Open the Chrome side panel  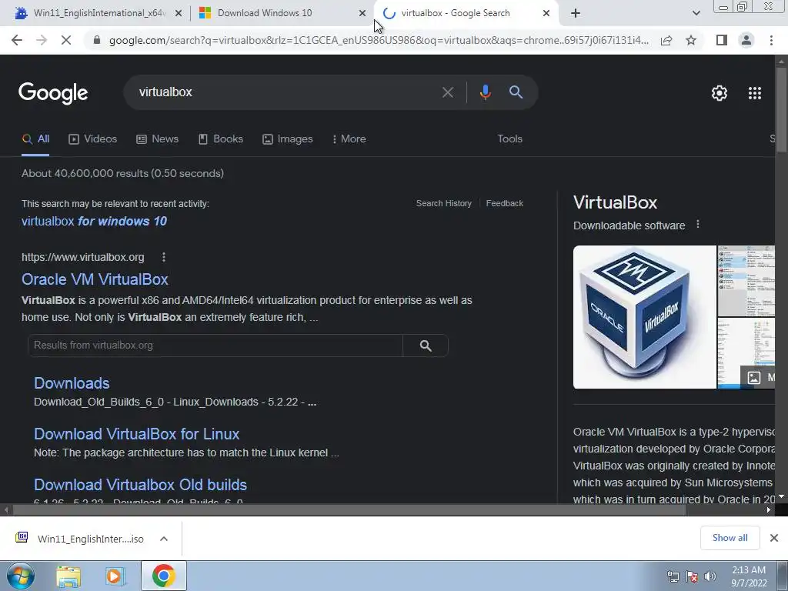[722, 40]
